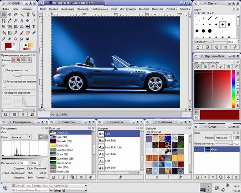Select the Magnify zoom tool

coord(16,21)
